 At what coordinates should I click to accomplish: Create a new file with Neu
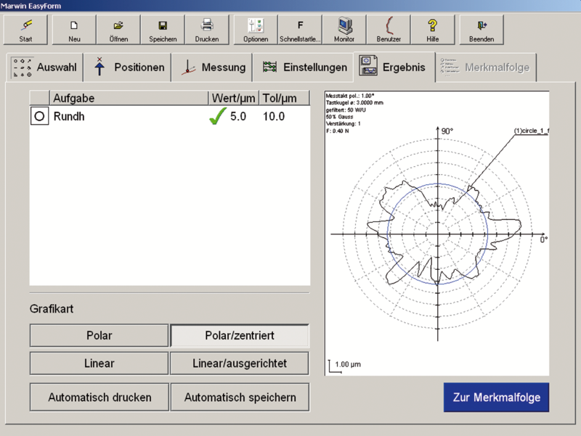click(74, 29)
